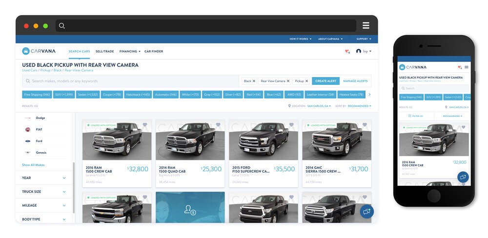Open the Ivy account dropdown
This screenshot has width=488, height=238.
[367, 51]
